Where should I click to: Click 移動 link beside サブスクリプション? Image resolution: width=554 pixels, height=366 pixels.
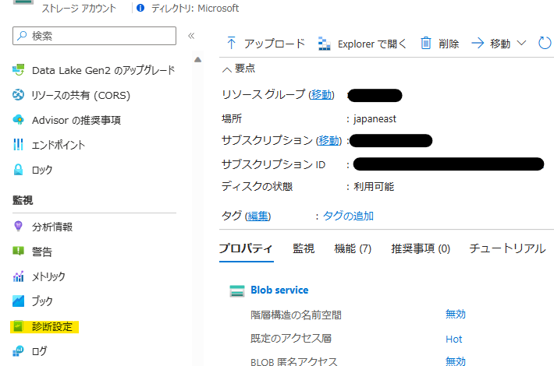coord(328,140)
